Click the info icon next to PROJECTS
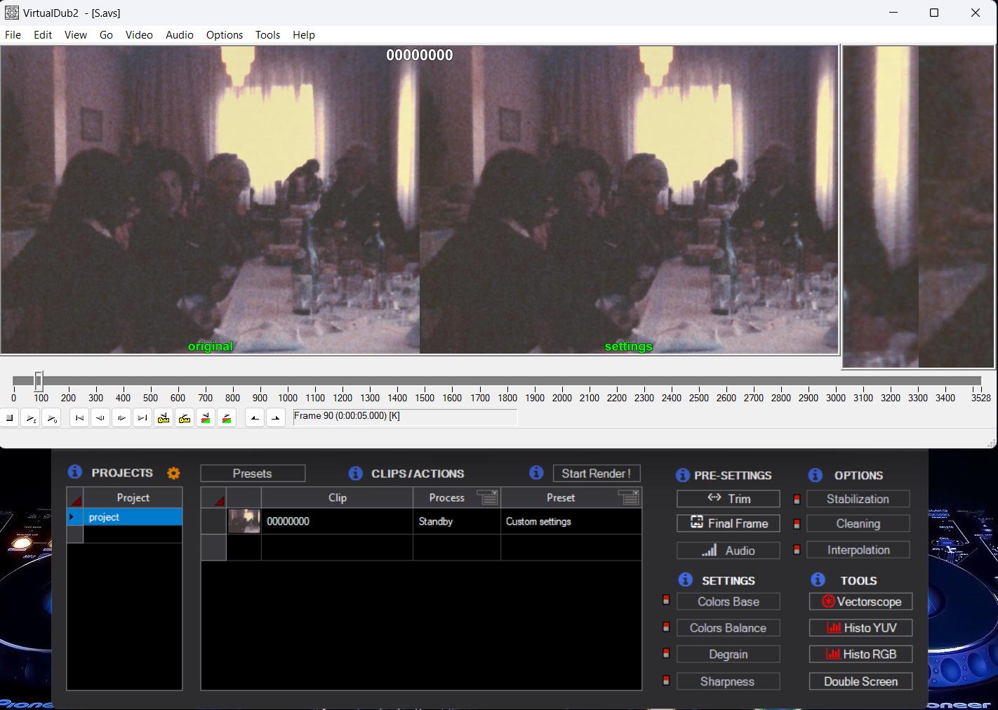The width and height of the screenshot is (998, 710). click(75, 471)
